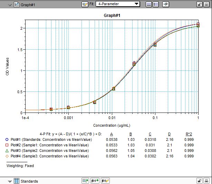Click Plot#1 A value 0.0538
Viewport: 212px width, 184px height.
[x=112, y=139]
